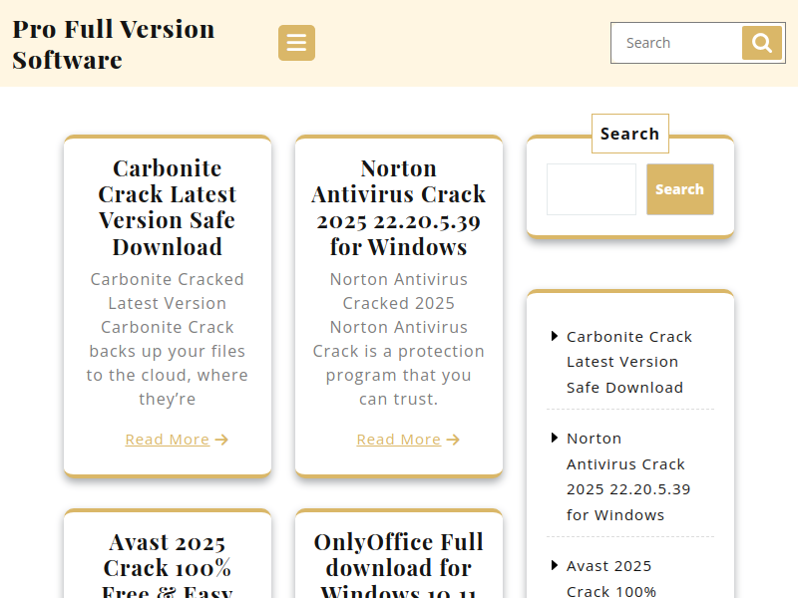Click triangle bullet next to Avast sidebar link
Viewport: 798px width, 598px height.
coord(555,565)
